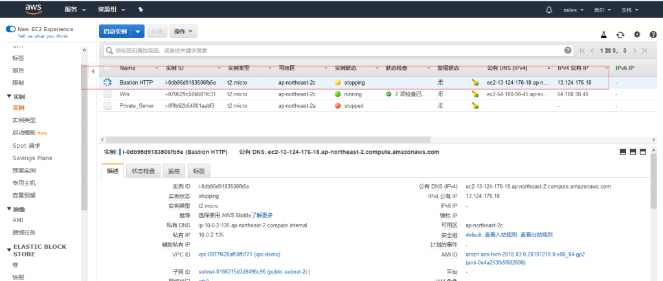Screen dimensions: 663x281
Task: Open the 操作 actions dropdown
Action: (x=183, y=31)
